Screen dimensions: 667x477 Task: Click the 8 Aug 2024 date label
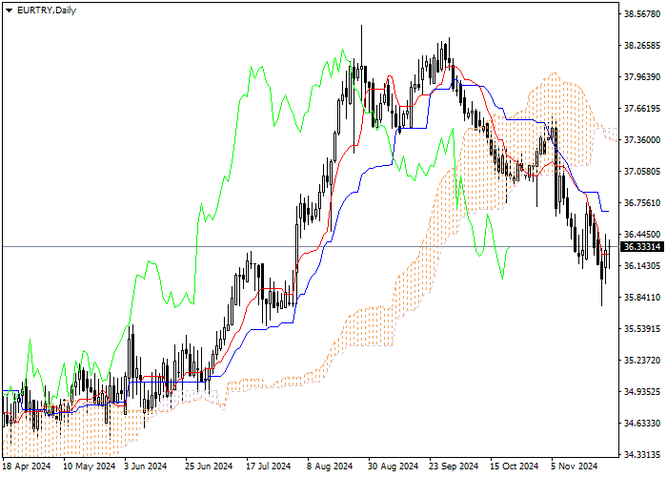[x=330, y=467]
